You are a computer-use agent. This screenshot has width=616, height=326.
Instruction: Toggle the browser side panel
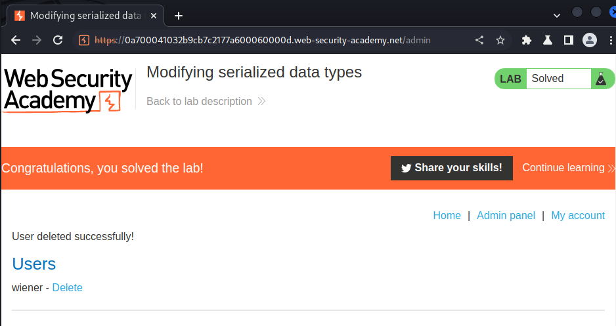coord(568,40)
